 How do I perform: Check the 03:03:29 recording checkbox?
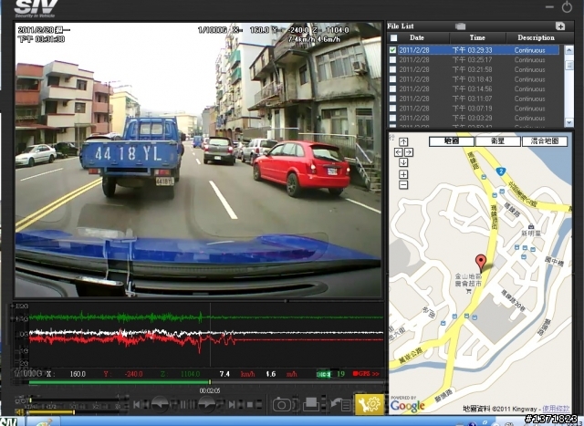tap(392, 118)
